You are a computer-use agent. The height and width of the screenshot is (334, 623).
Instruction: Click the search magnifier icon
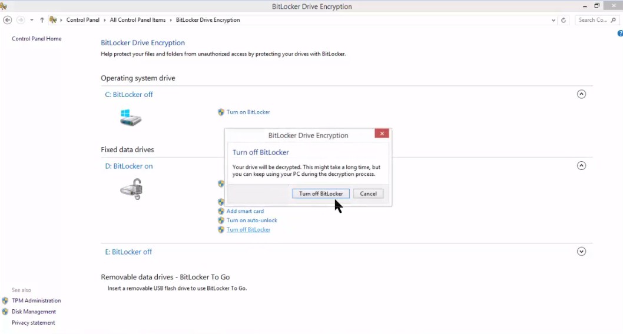[x=614, y=20]
